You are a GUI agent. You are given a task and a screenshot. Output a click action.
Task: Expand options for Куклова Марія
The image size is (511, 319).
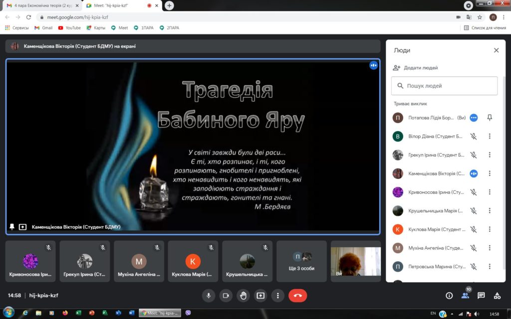tap(490, 229)
